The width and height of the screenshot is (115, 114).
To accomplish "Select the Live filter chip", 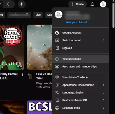I will coord(38,15).
